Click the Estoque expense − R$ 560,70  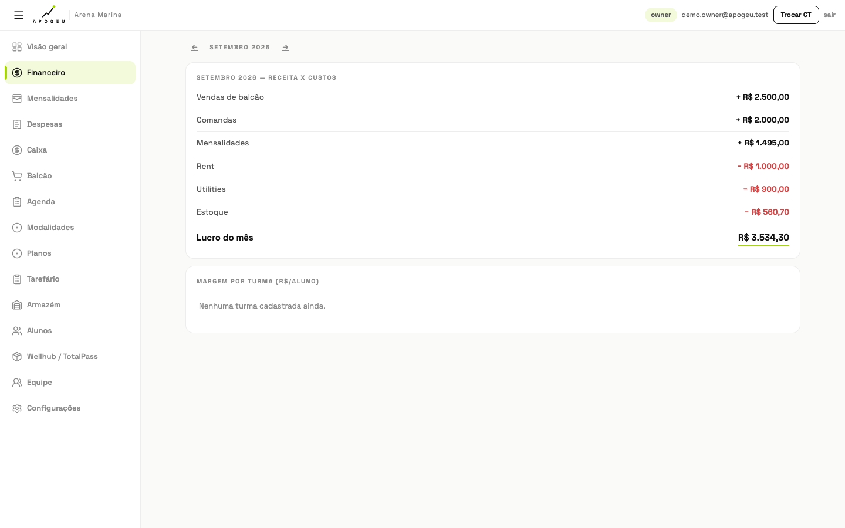766,212
